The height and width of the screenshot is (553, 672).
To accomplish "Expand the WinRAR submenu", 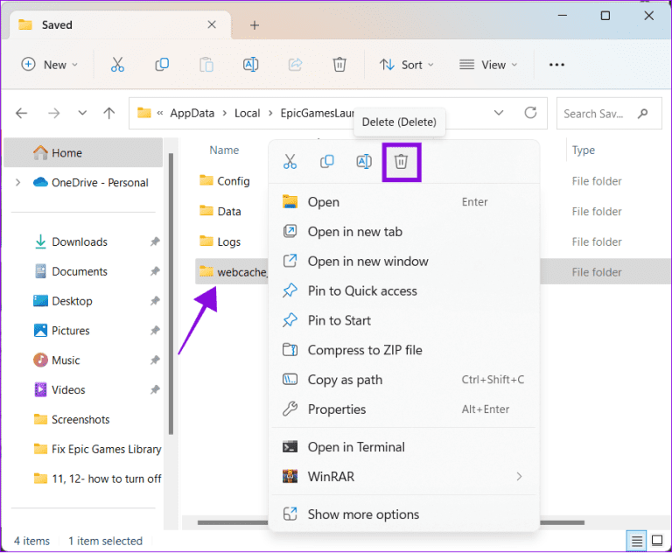I will point(518,477).
